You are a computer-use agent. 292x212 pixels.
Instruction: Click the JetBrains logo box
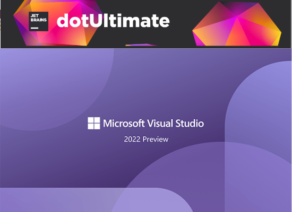coord(39,21)
